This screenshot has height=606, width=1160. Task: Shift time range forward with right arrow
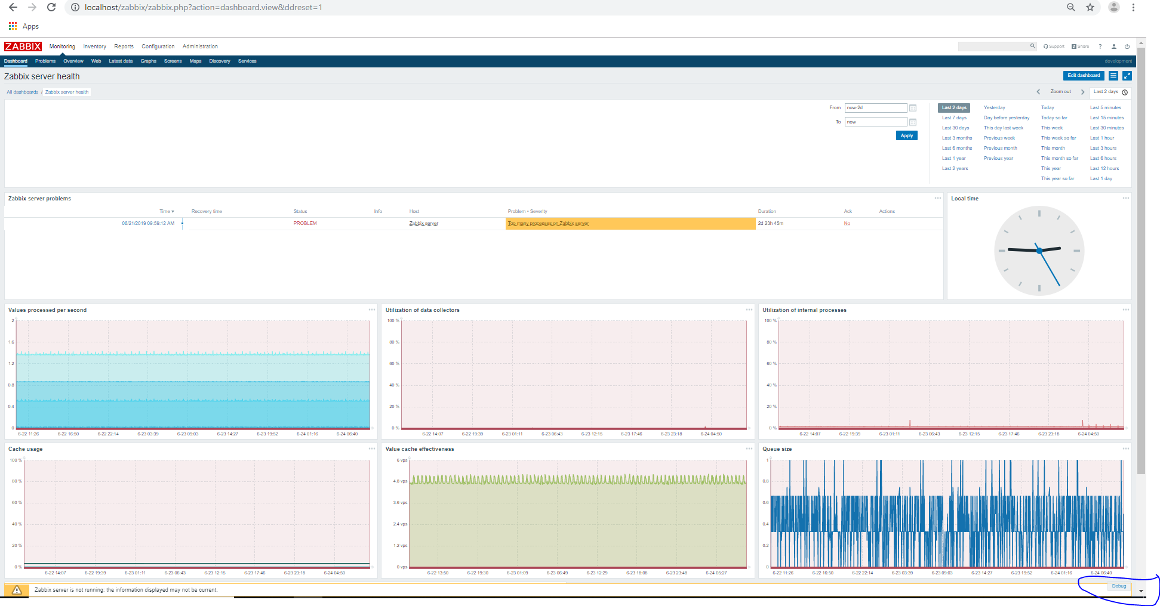(x=1082, y=92)
